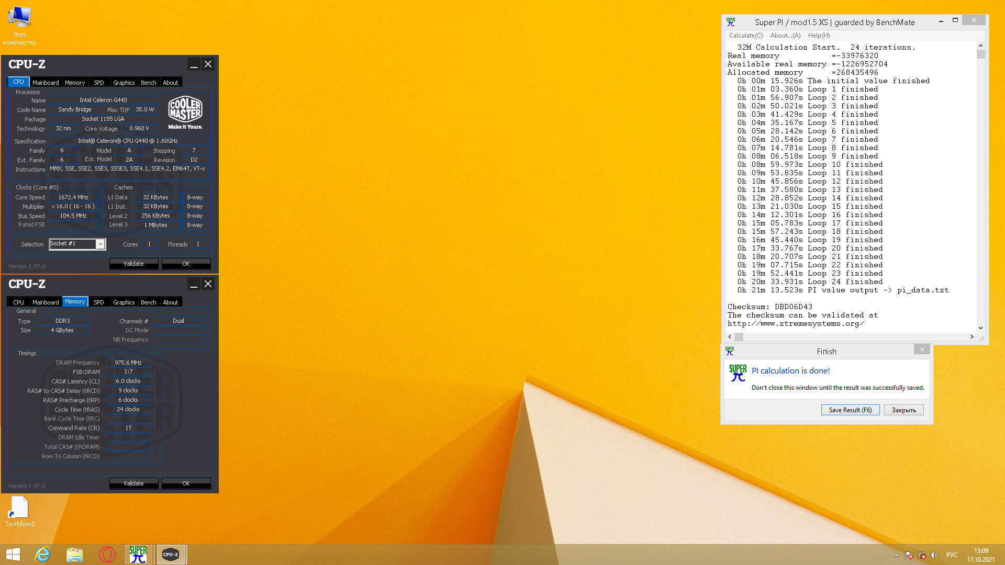This screenshot has height=565, width=1005.
Task: Maximize the Super PI window
Action: coord(955,20)
